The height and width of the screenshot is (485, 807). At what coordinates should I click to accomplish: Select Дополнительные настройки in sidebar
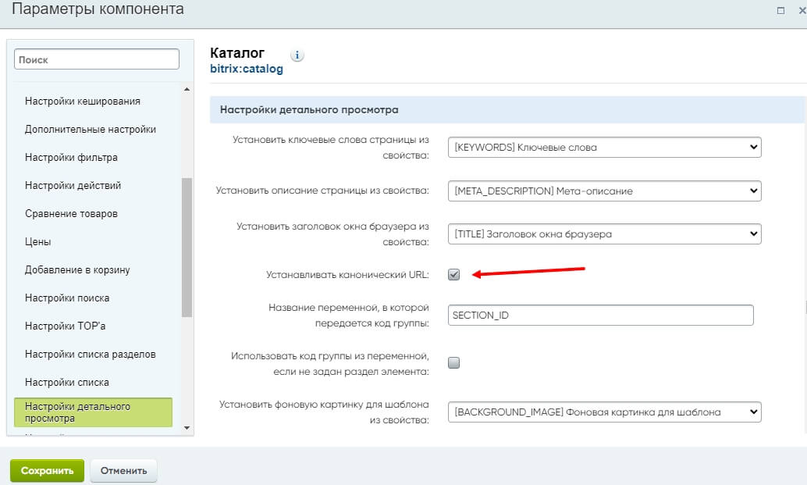point(90,129)
